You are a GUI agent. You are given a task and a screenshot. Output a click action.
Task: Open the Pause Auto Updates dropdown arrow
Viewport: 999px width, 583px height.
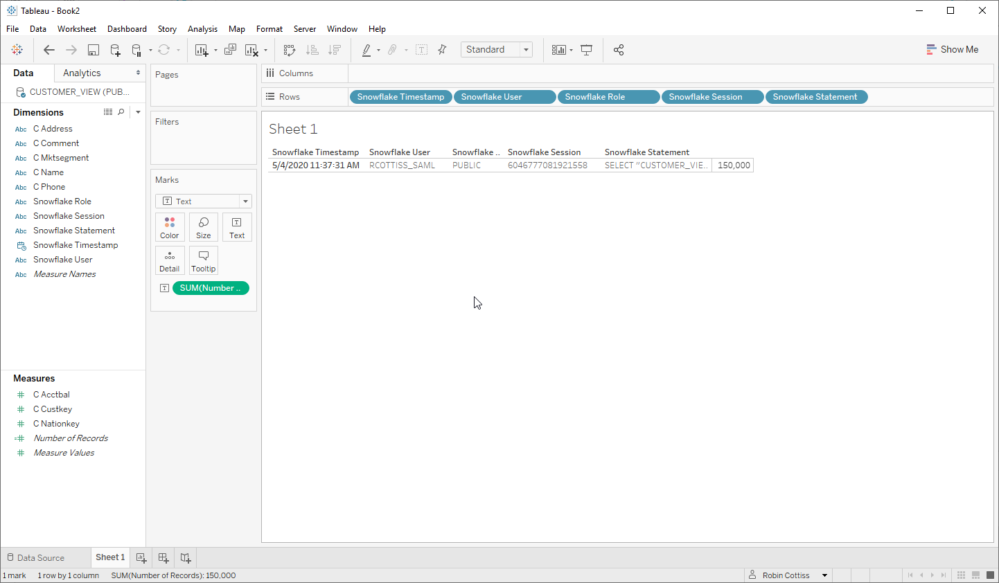[x=150, y=50]
